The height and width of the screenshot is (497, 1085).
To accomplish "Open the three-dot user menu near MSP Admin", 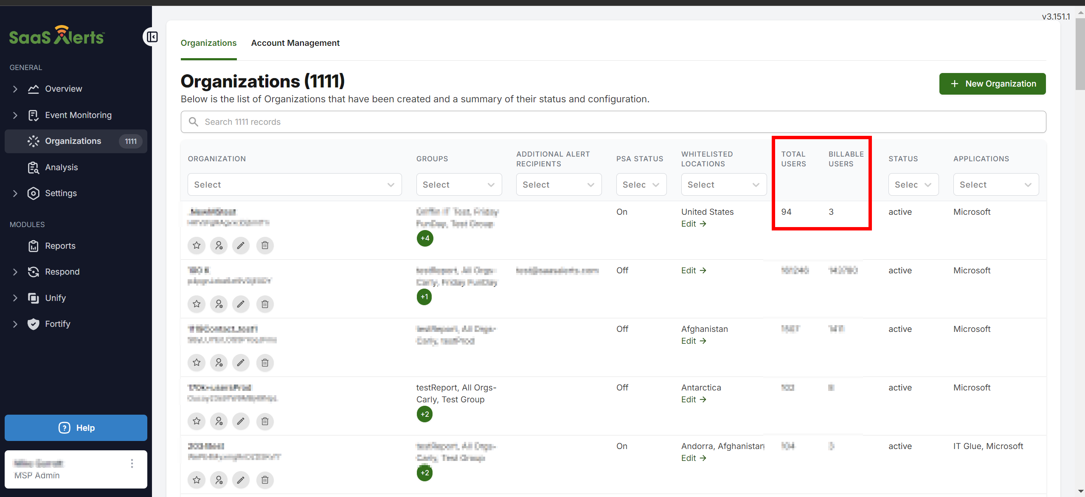I will 132,463.
